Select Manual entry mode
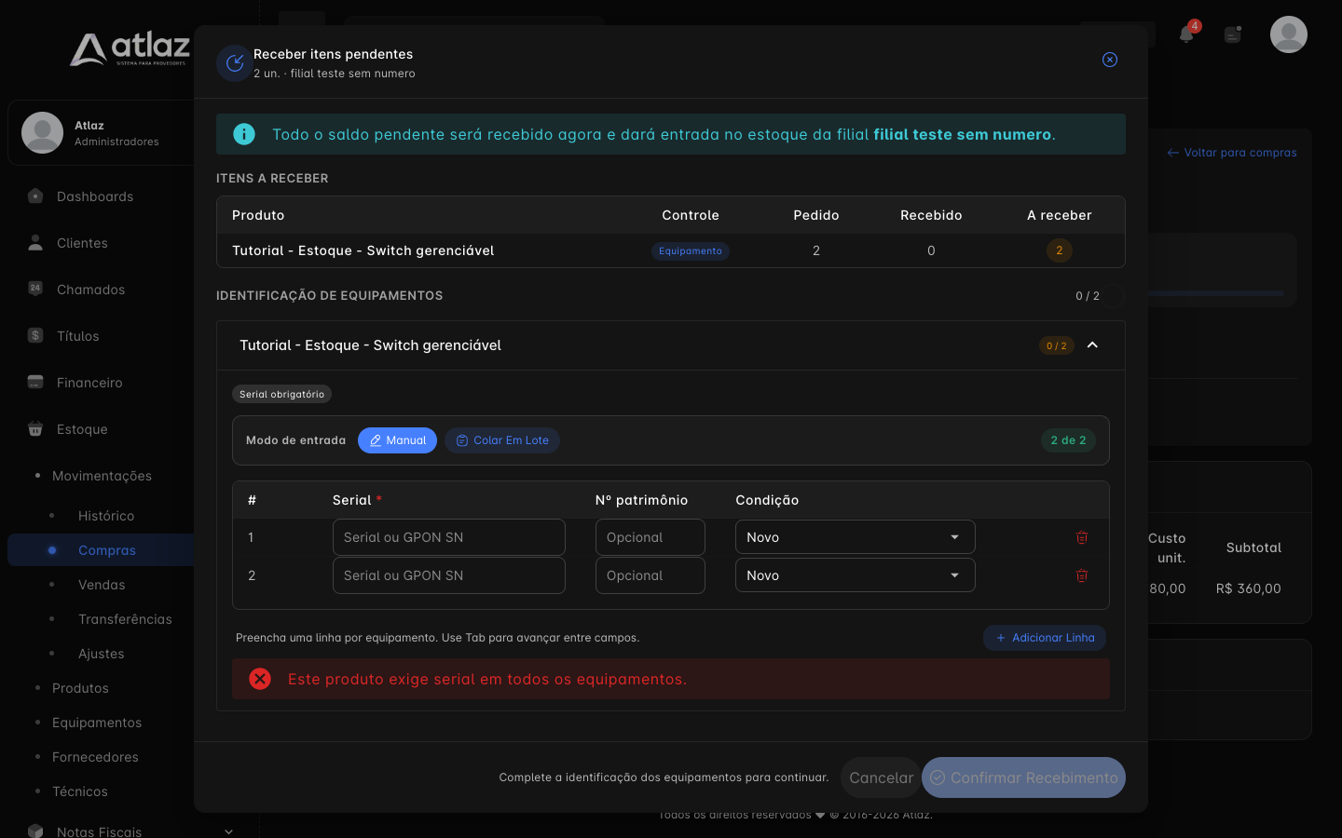The image size is (1342, 838). [397, 440]
